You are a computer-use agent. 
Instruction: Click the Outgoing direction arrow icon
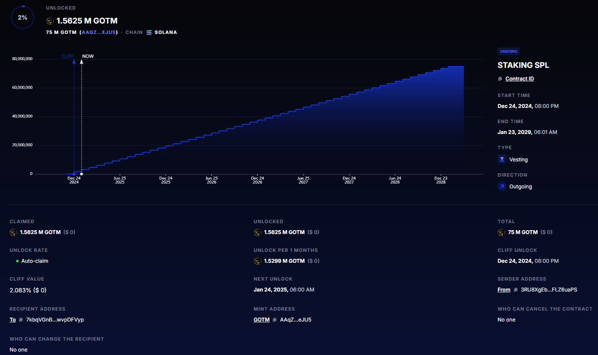click(x=502, y=187)
